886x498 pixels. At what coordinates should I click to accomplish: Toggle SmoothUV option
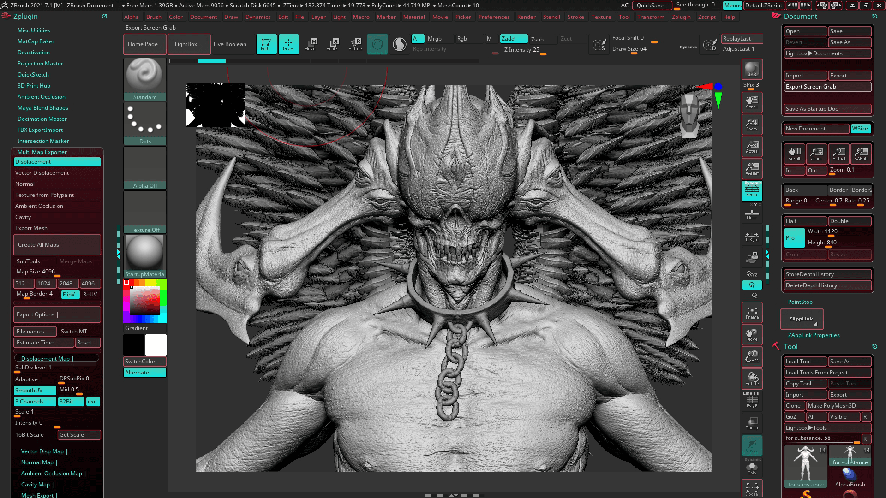pyautogui.click(x=35, y=391)
